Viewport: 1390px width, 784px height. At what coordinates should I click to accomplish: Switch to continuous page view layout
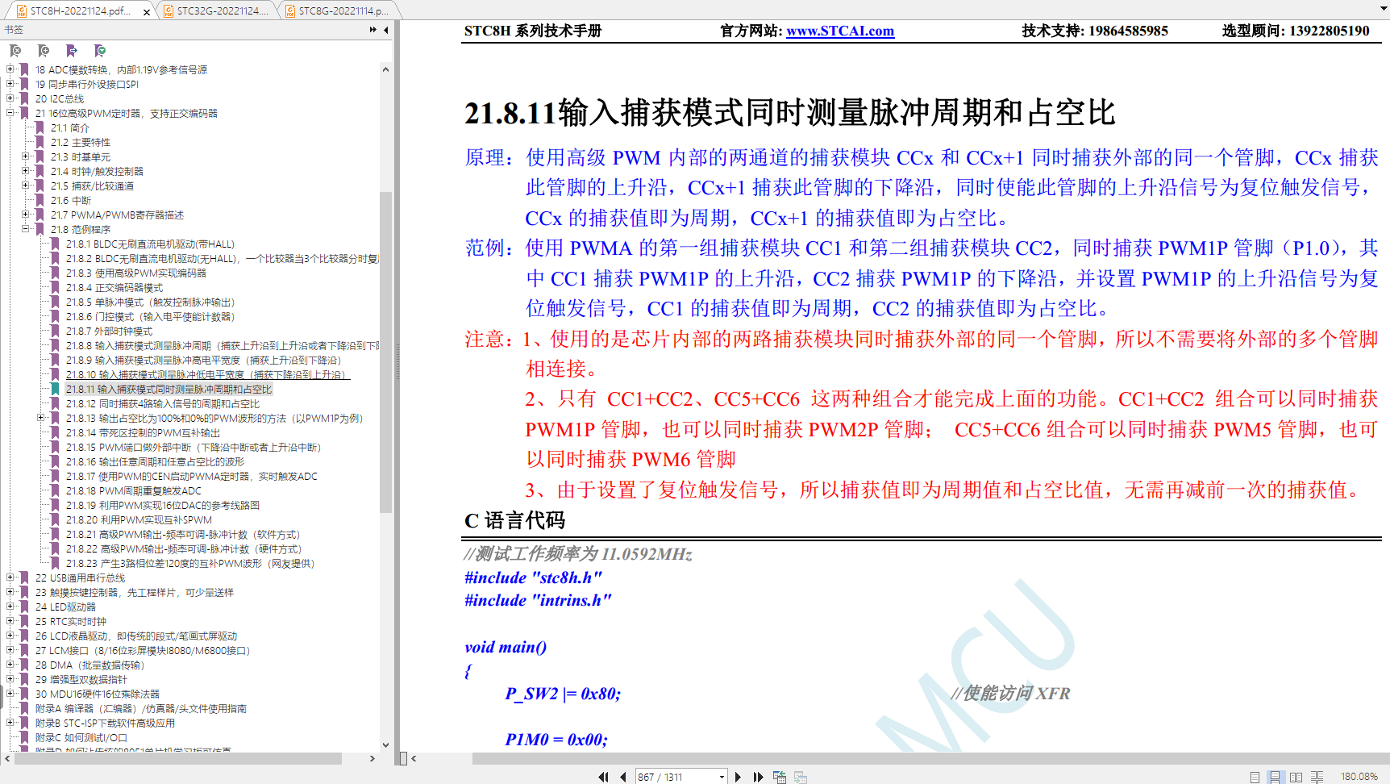click(1275, 777)
